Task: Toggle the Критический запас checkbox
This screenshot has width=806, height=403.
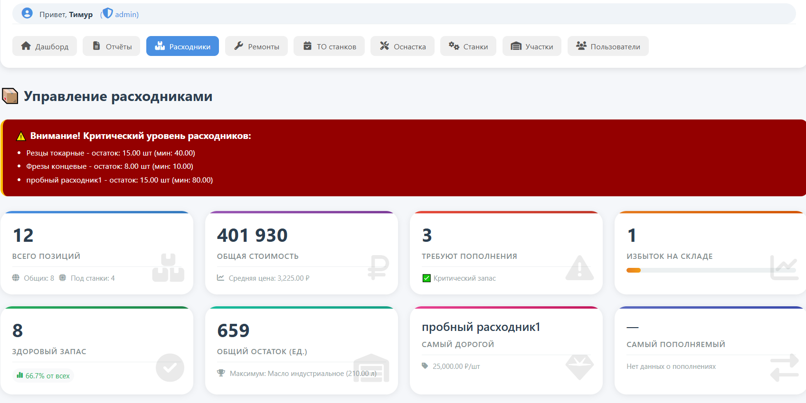Action: [x=427, y=278]
